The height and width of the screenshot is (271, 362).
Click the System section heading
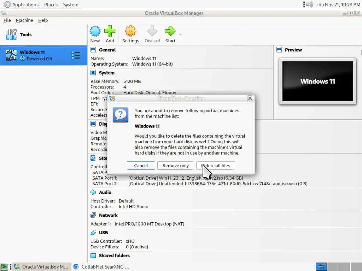106,73
